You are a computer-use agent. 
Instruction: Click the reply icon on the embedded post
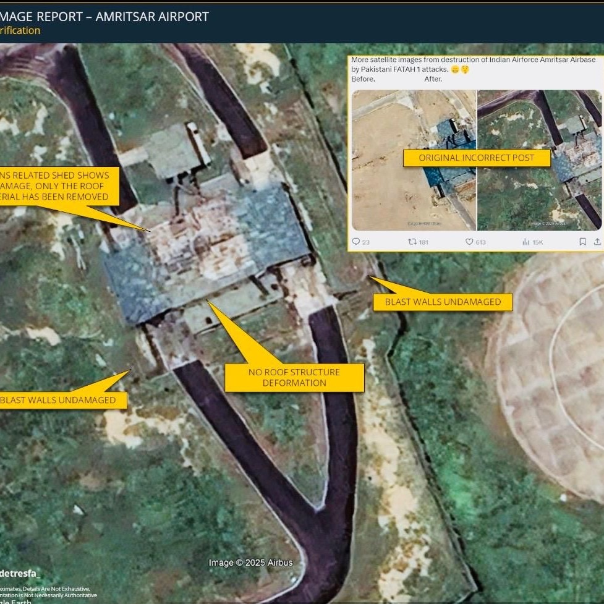coord(356,242)
